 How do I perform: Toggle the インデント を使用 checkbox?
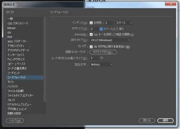coord(91,23)
